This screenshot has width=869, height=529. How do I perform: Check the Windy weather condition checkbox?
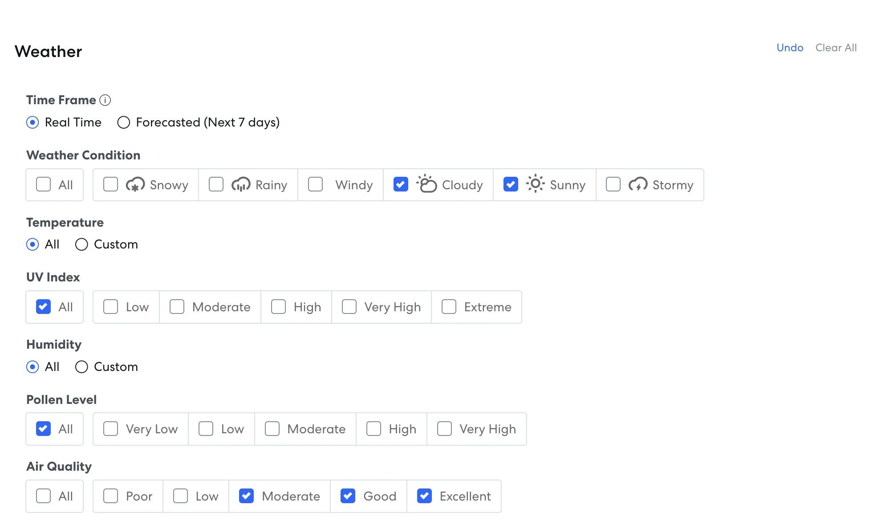click(316, 184)
